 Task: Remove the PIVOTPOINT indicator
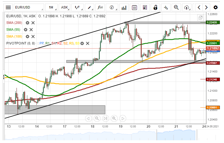[x=88, y=43]
